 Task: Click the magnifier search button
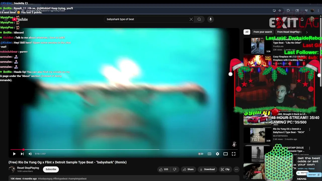(199, 19)
